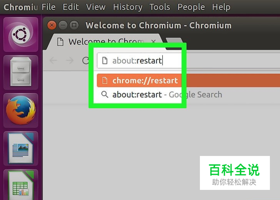Open the Edit menu
The image size is (280, 200).
point(71,7)
